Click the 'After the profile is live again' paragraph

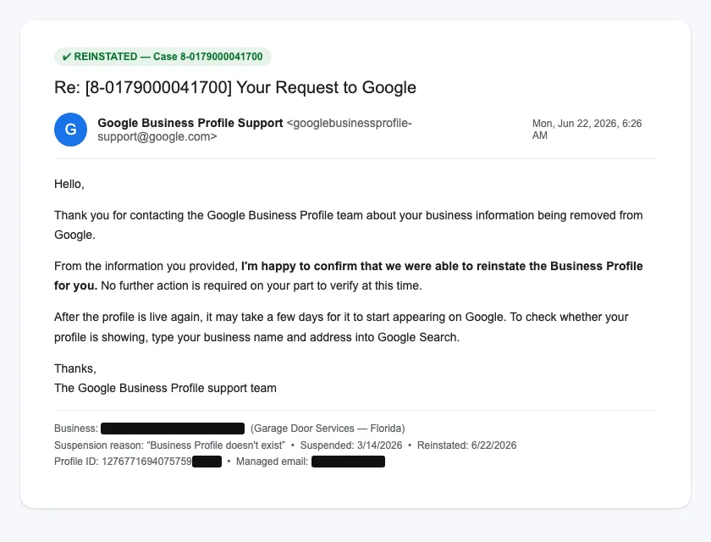click(x=341, y=327)
